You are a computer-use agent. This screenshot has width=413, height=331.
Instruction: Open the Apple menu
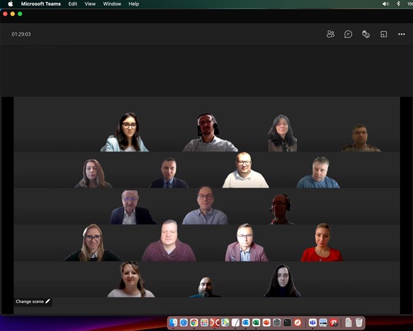(x=10, y=4)
